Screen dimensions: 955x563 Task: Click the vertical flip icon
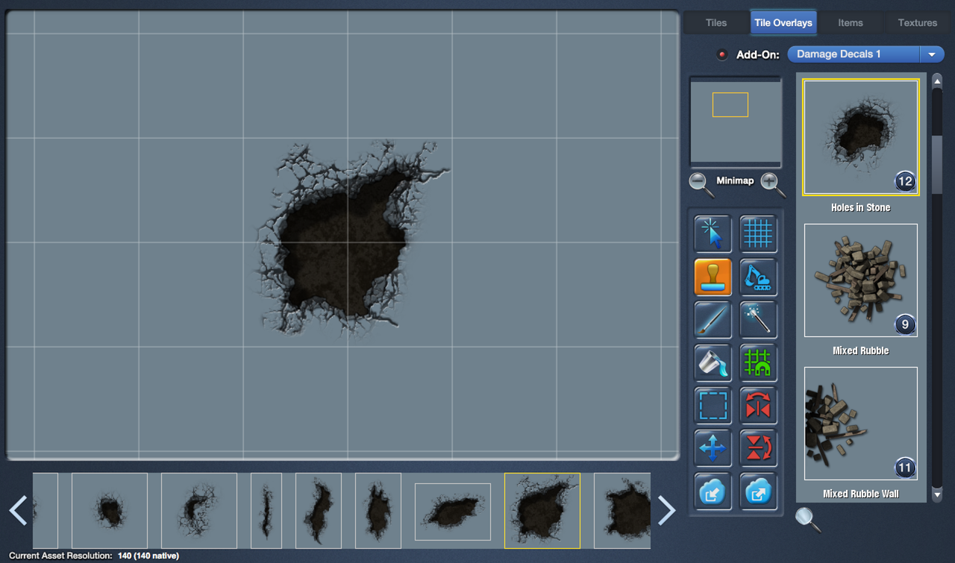758,448
